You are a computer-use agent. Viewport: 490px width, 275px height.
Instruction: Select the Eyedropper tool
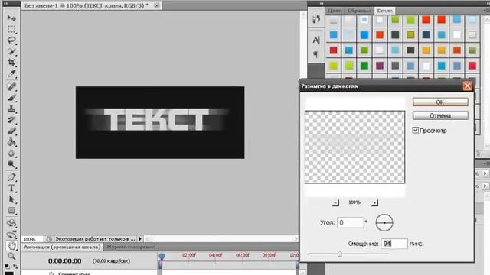pos(11,73)
